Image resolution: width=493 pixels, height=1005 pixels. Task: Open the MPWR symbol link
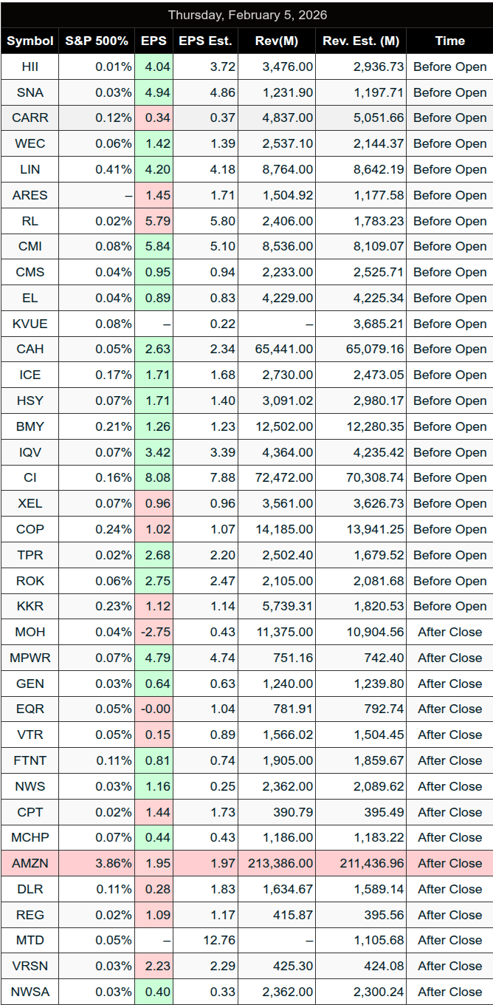pyautogui.click(x=30, y=658)
